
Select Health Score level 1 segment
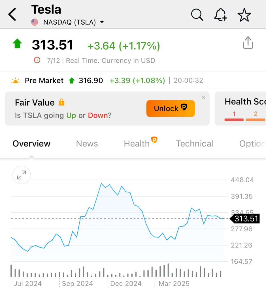[234, 116]
